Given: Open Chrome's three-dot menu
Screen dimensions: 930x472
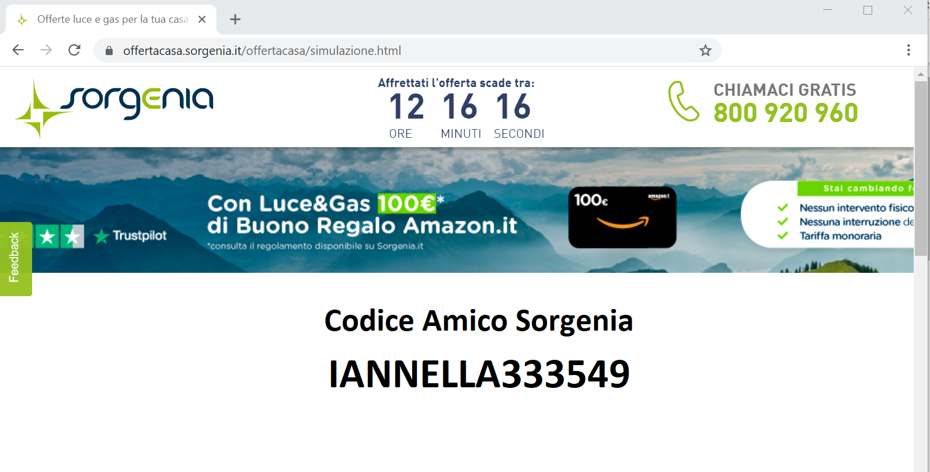Looking at the screenshot, I should 908,50.
